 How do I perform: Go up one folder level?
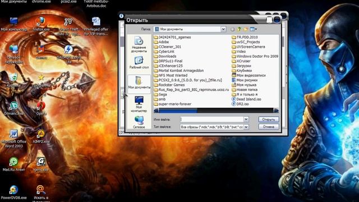(x=239, y=29)
